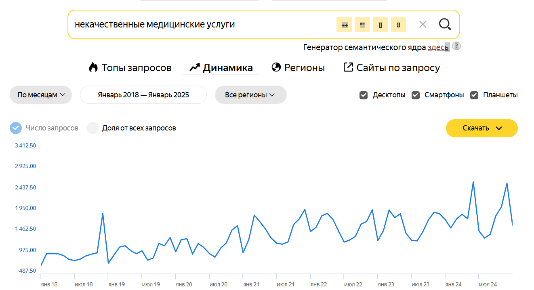Open the Сайты по запросу tab

pos(391,67)
